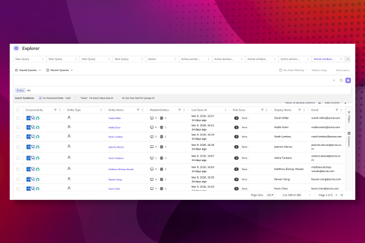
Task: Click the No Date Filtering calendar icon
Action: 280,70
